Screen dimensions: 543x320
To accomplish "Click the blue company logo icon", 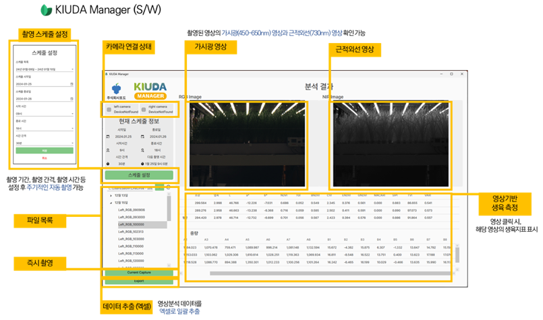I will 116,88.
